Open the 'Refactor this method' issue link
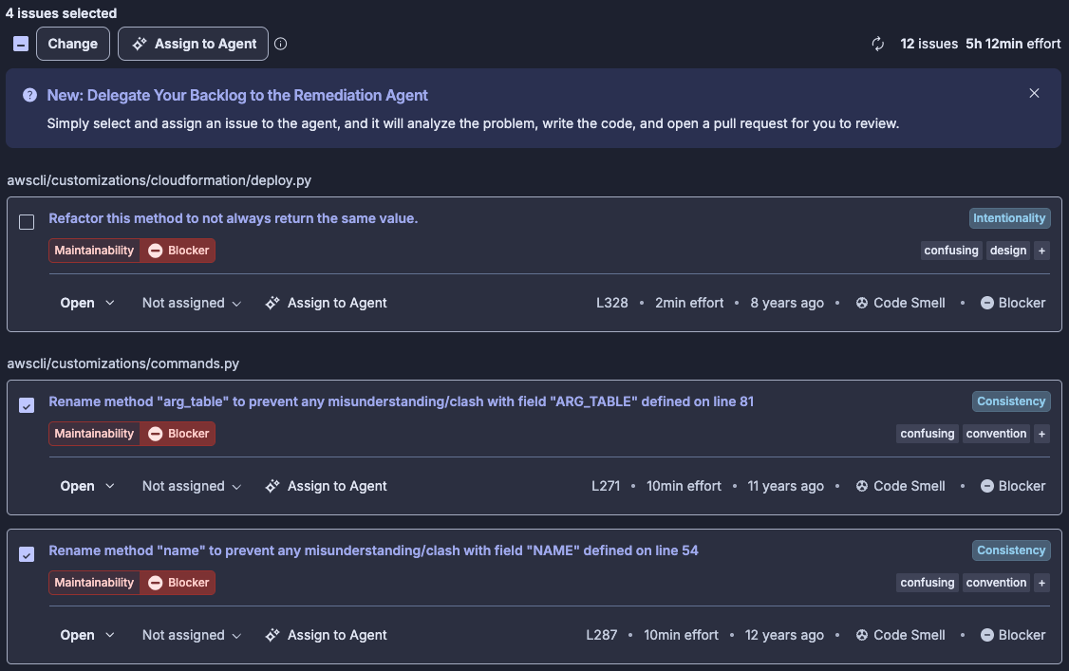1069x671 pixels. pyautogui.click(x=234, y=218)
